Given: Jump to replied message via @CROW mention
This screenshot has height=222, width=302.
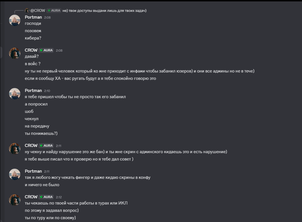Looking at the screenshot, I should click(x=38, y=11).
